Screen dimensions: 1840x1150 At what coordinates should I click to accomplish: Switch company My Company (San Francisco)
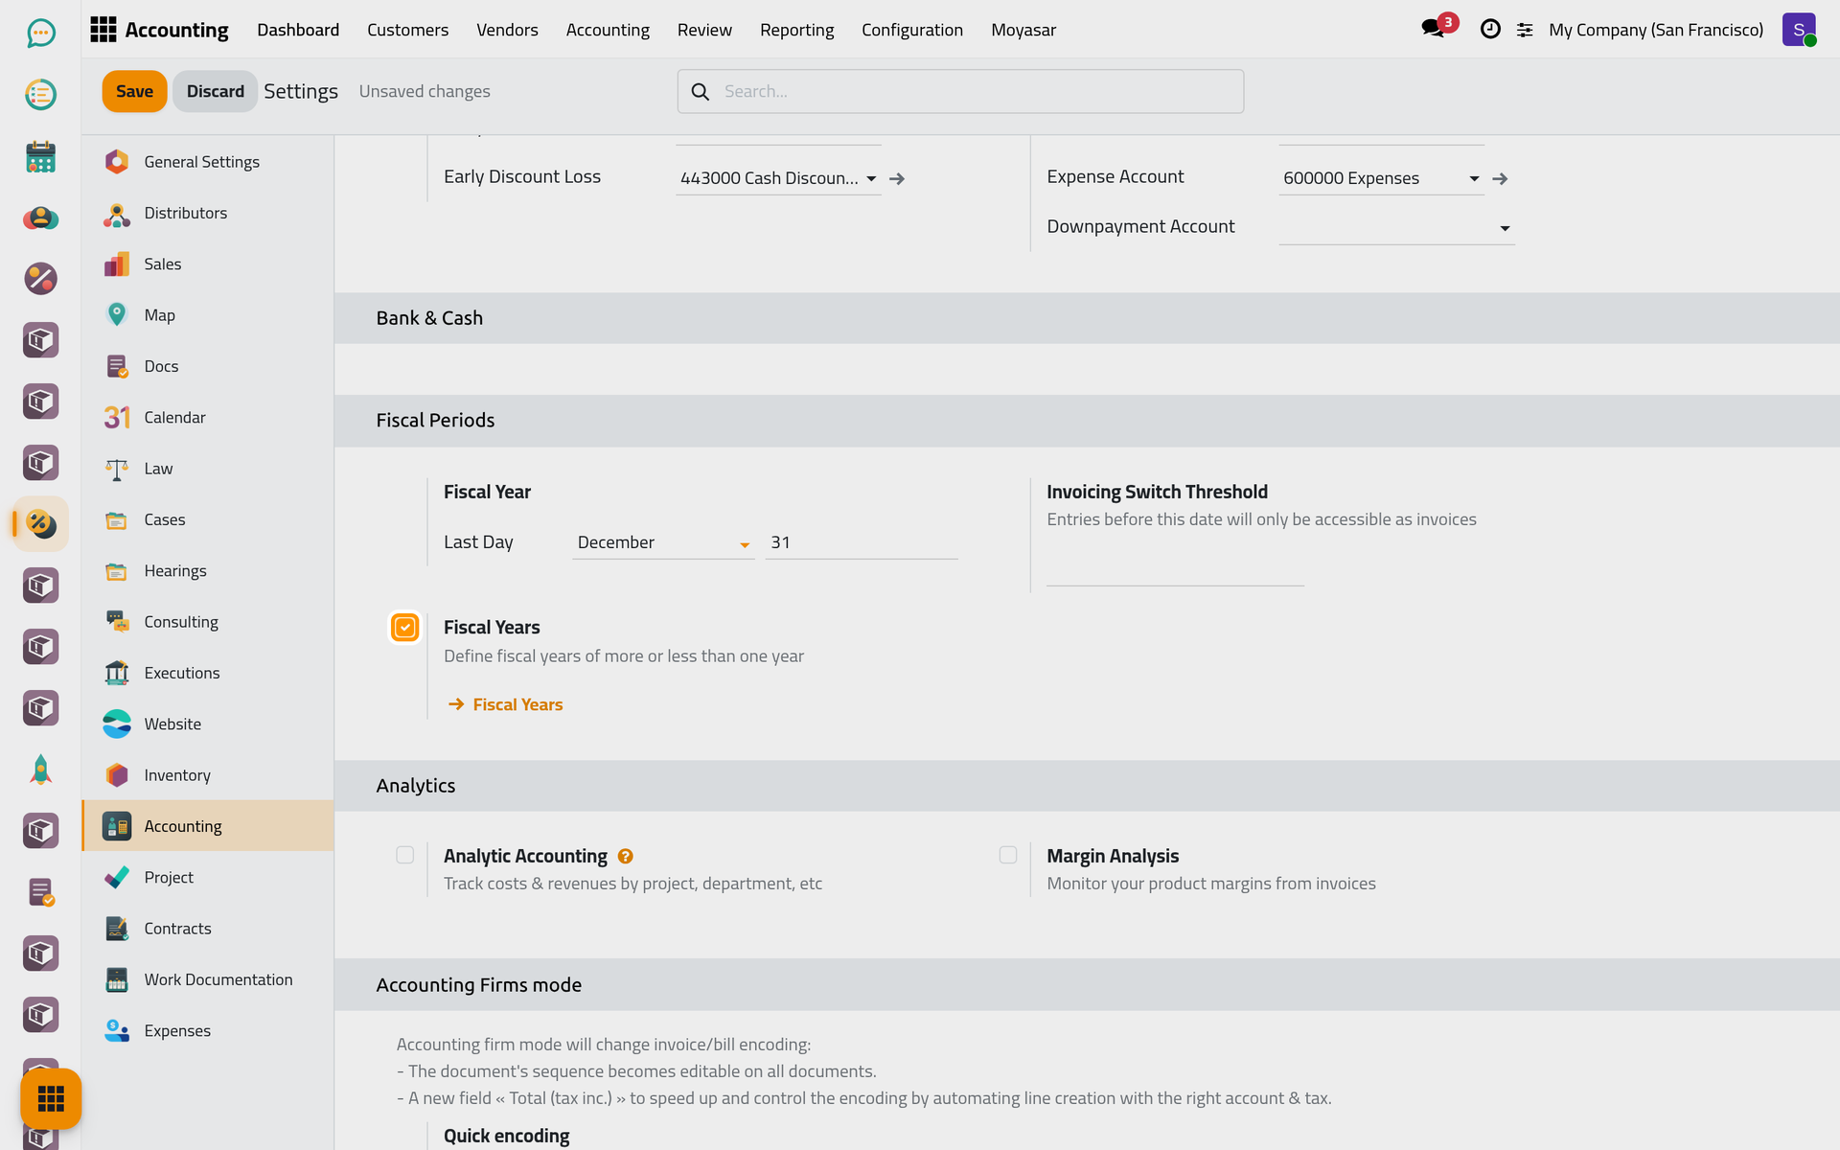[1655, 30]
